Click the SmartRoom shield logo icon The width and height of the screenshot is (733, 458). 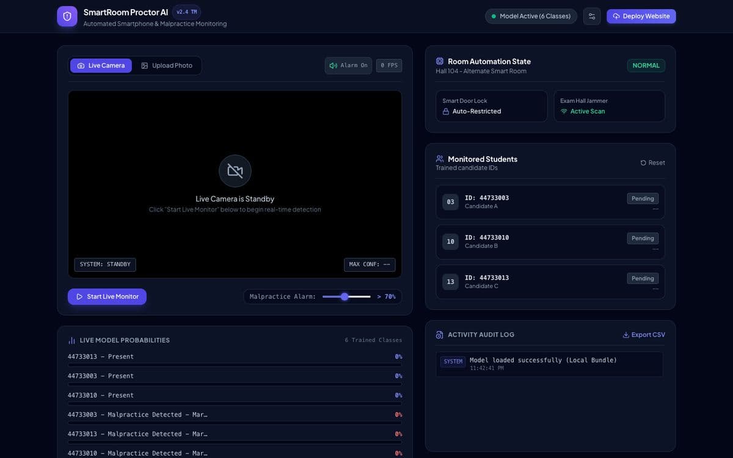point(67,16)
